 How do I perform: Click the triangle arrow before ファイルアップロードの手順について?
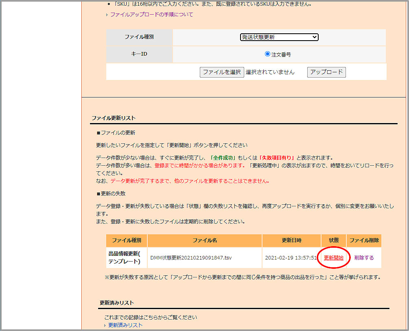pos(107,15)
